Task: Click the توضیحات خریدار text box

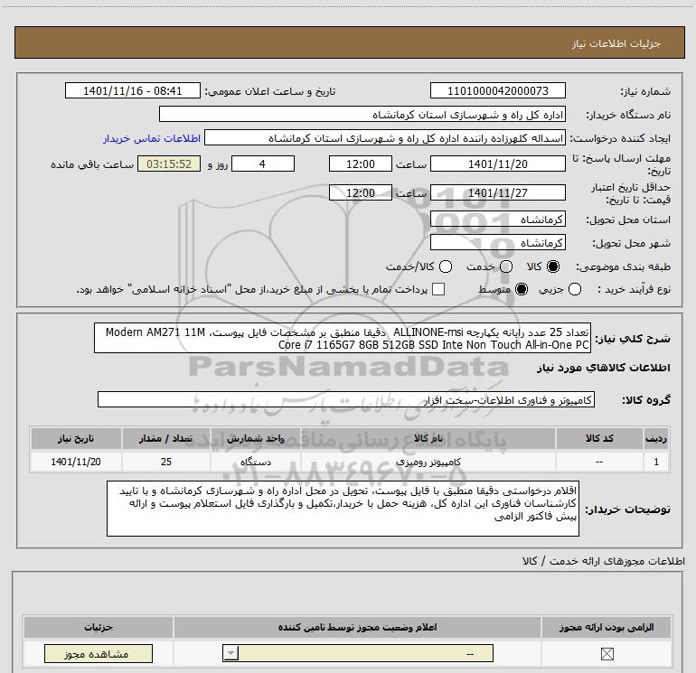Action: point(343,509)
